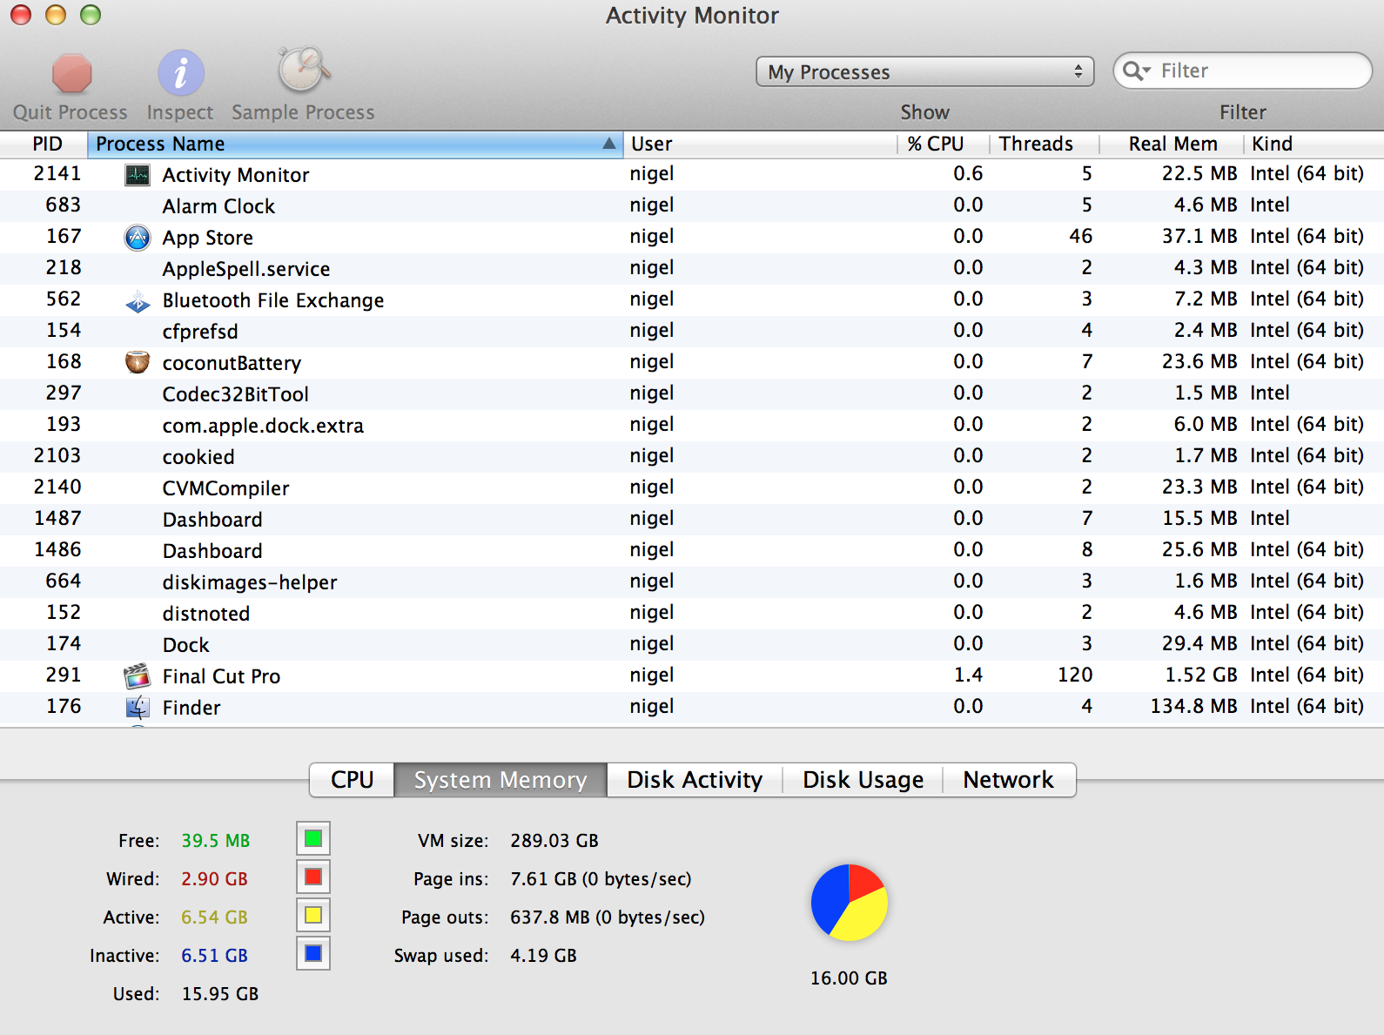Viewport: 1384px width, 1035px height.
Task: Click the blue Inactive memory color swatch
Action: 313,954
